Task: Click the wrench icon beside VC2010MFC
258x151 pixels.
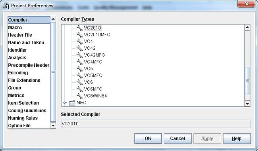Action: 80,35
